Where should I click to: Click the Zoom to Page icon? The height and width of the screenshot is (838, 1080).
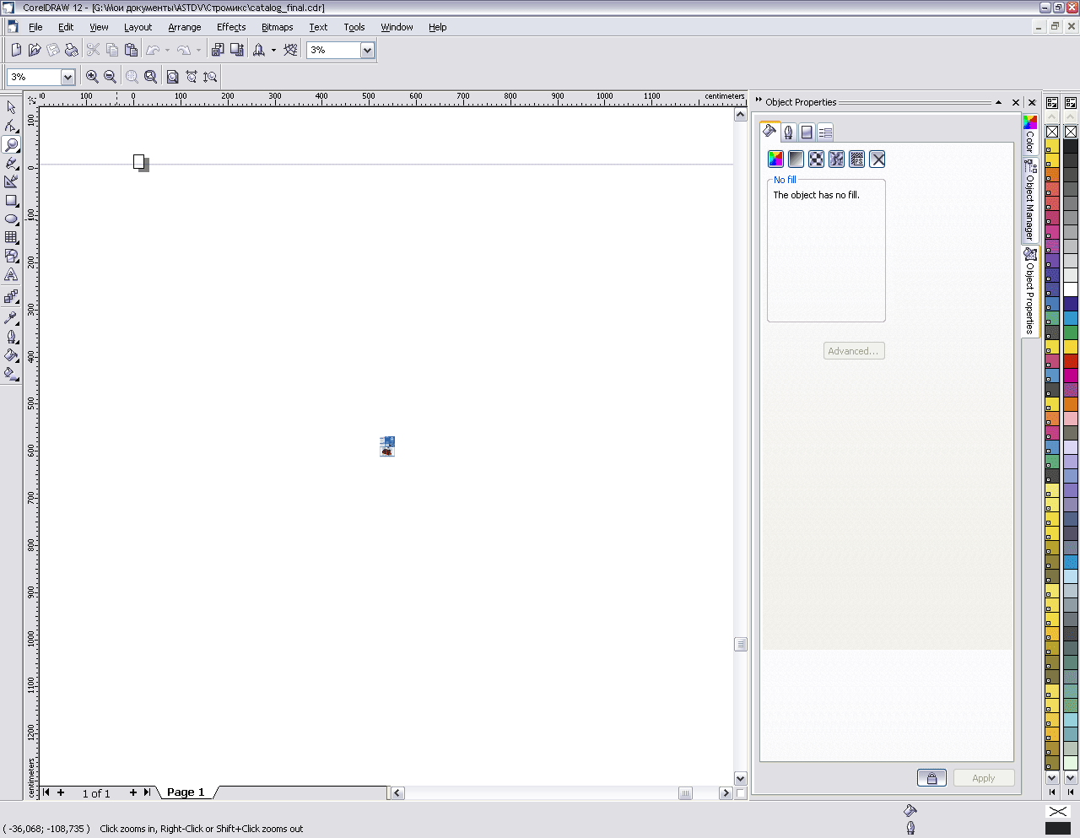(x=172, y=77)
